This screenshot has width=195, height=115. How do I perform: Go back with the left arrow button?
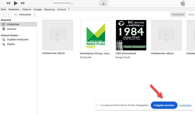pyautogui.click(x=3, y=14)
